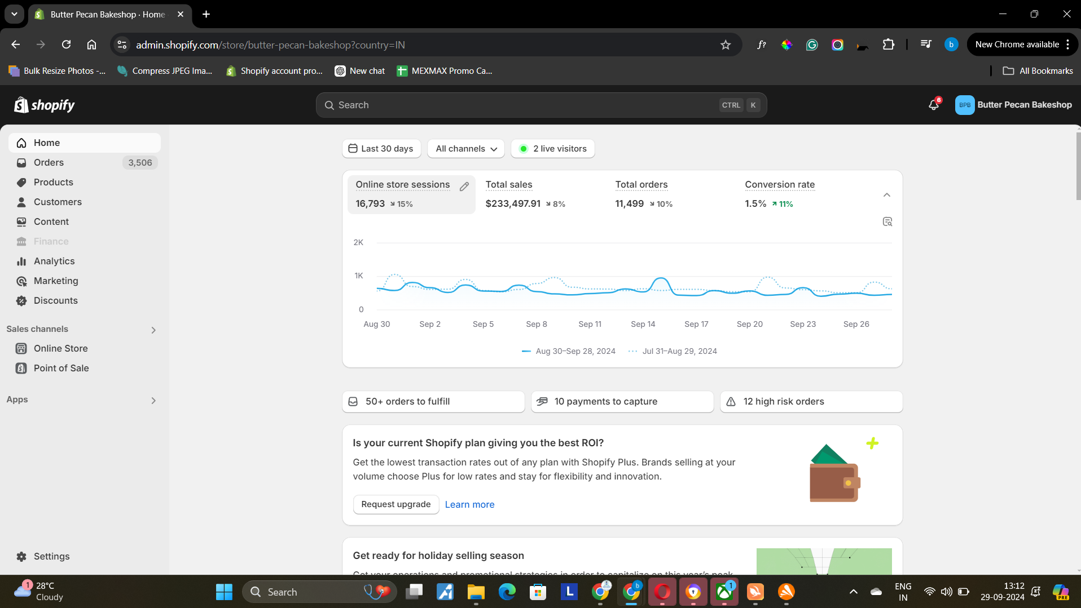Expand the Apps section
1081x608 pixels.
coord(153,401)
